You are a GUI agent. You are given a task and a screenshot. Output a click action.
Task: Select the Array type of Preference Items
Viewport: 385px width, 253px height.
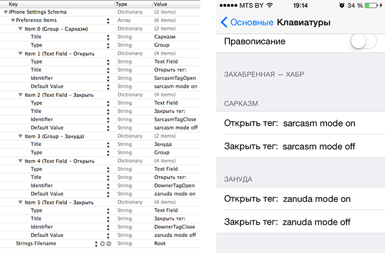point(124,21)
